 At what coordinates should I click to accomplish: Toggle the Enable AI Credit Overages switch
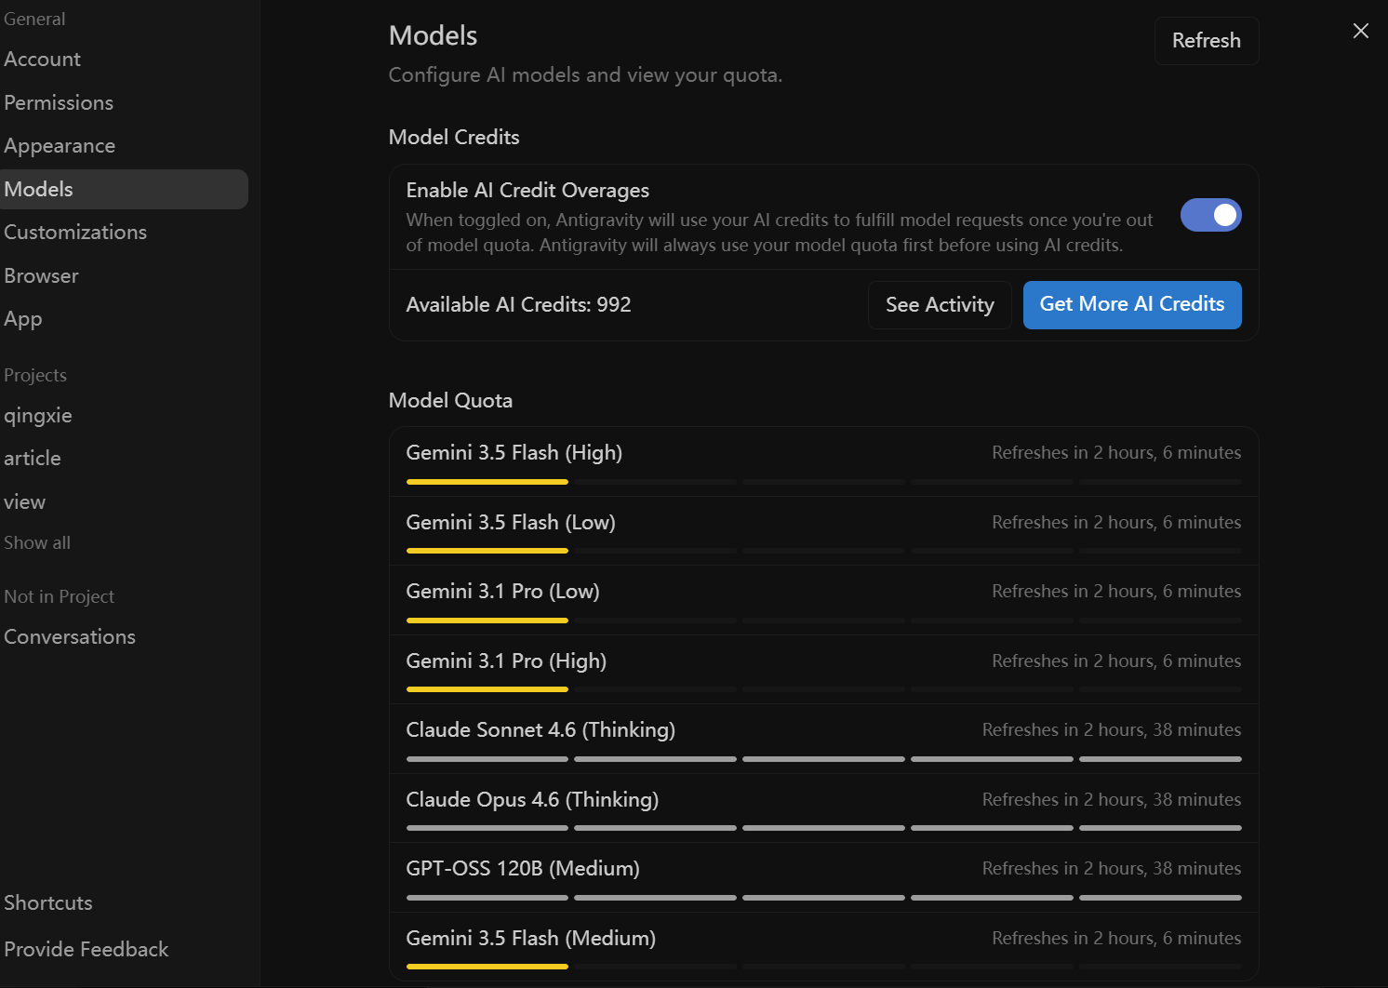(1210, 215)
